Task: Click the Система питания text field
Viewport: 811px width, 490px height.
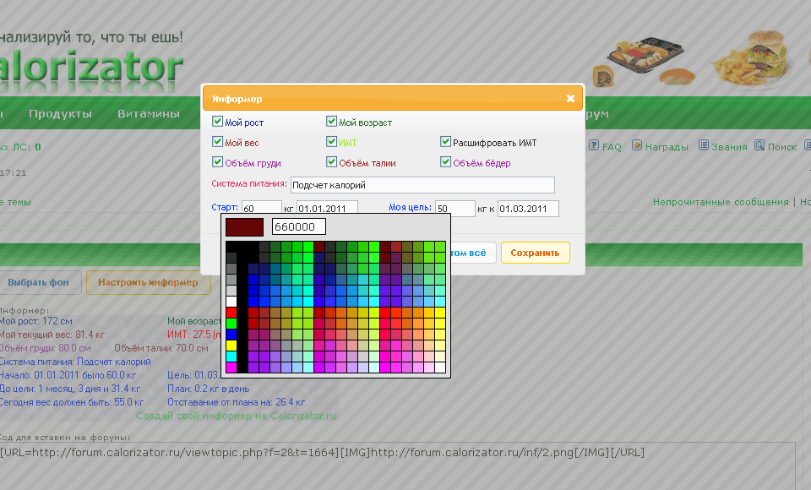Action: 422,184
